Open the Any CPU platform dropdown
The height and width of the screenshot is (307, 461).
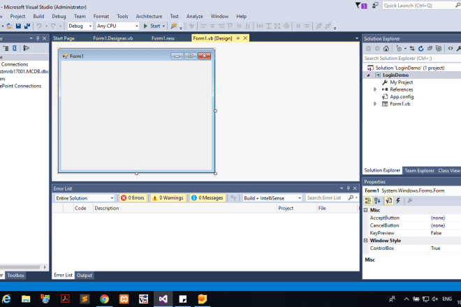click(x=117, y=26)
